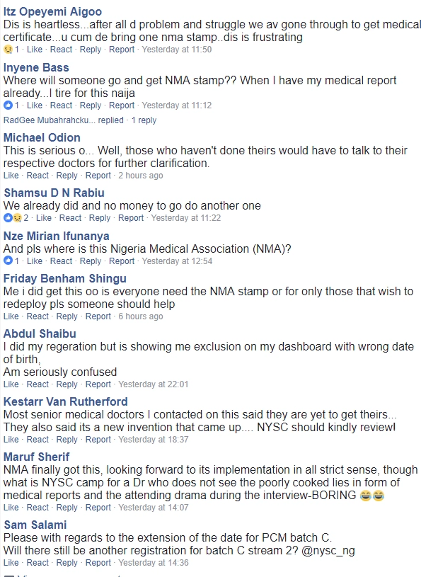This screenshot has height=577, width=421.
Task: Click sad reaction icon on Itz Opeyemi's comment
Action: point(8,50)
